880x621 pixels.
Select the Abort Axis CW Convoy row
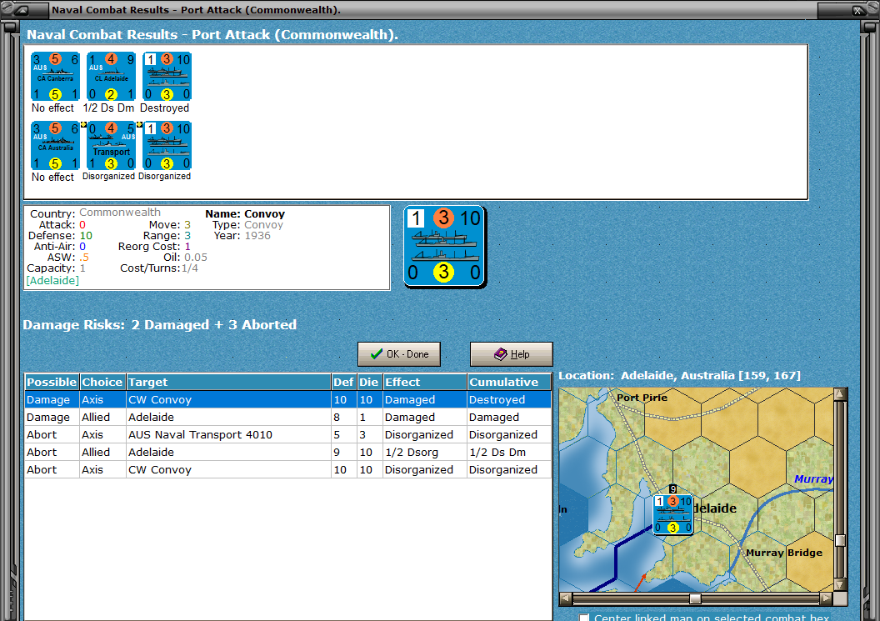[287, 469]
